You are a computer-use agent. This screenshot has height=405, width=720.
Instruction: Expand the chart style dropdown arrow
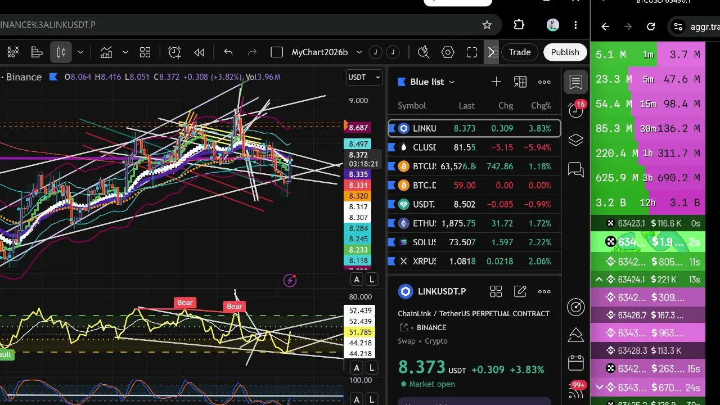pyautogui.click(x=80, y=52)
